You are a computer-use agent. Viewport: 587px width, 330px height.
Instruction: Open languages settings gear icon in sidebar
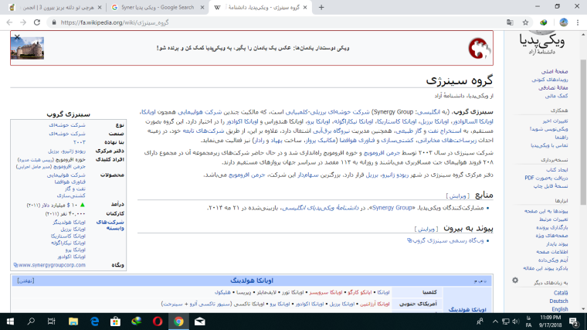coord(515,281)
